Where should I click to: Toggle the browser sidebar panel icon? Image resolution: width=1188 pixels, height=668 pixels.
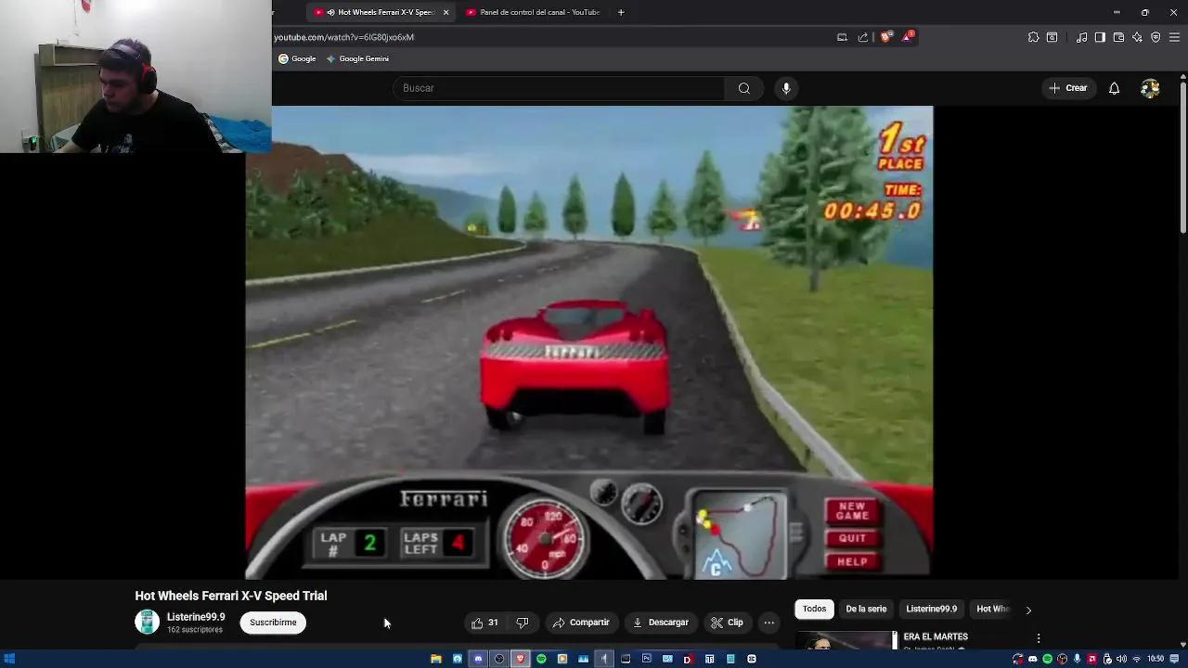(x=1100, y=37)
